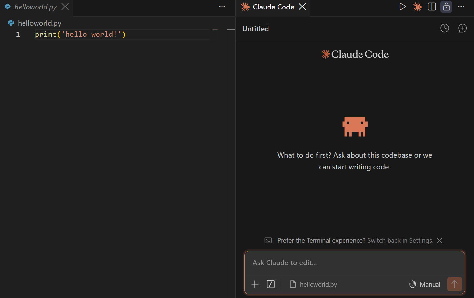Follow the Switch back in Settings link
Screen dimensions: 474x298
[x=400, y=240]
